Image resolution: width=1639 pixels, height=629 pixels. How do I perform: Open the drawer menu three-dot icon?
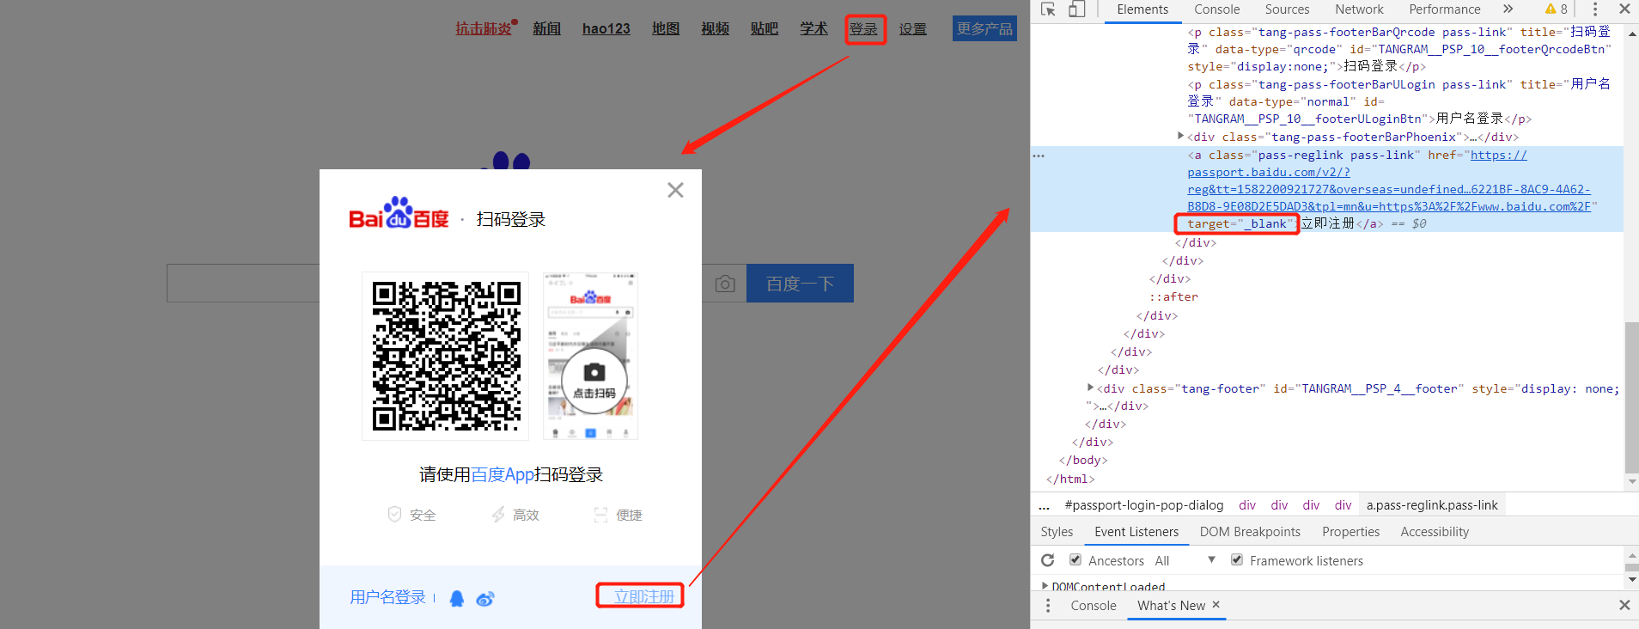(1048, 606)
